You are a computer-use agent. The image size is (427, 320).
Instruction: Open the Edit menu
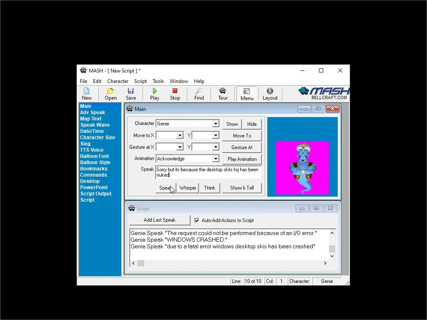click(x=97, y=81)
